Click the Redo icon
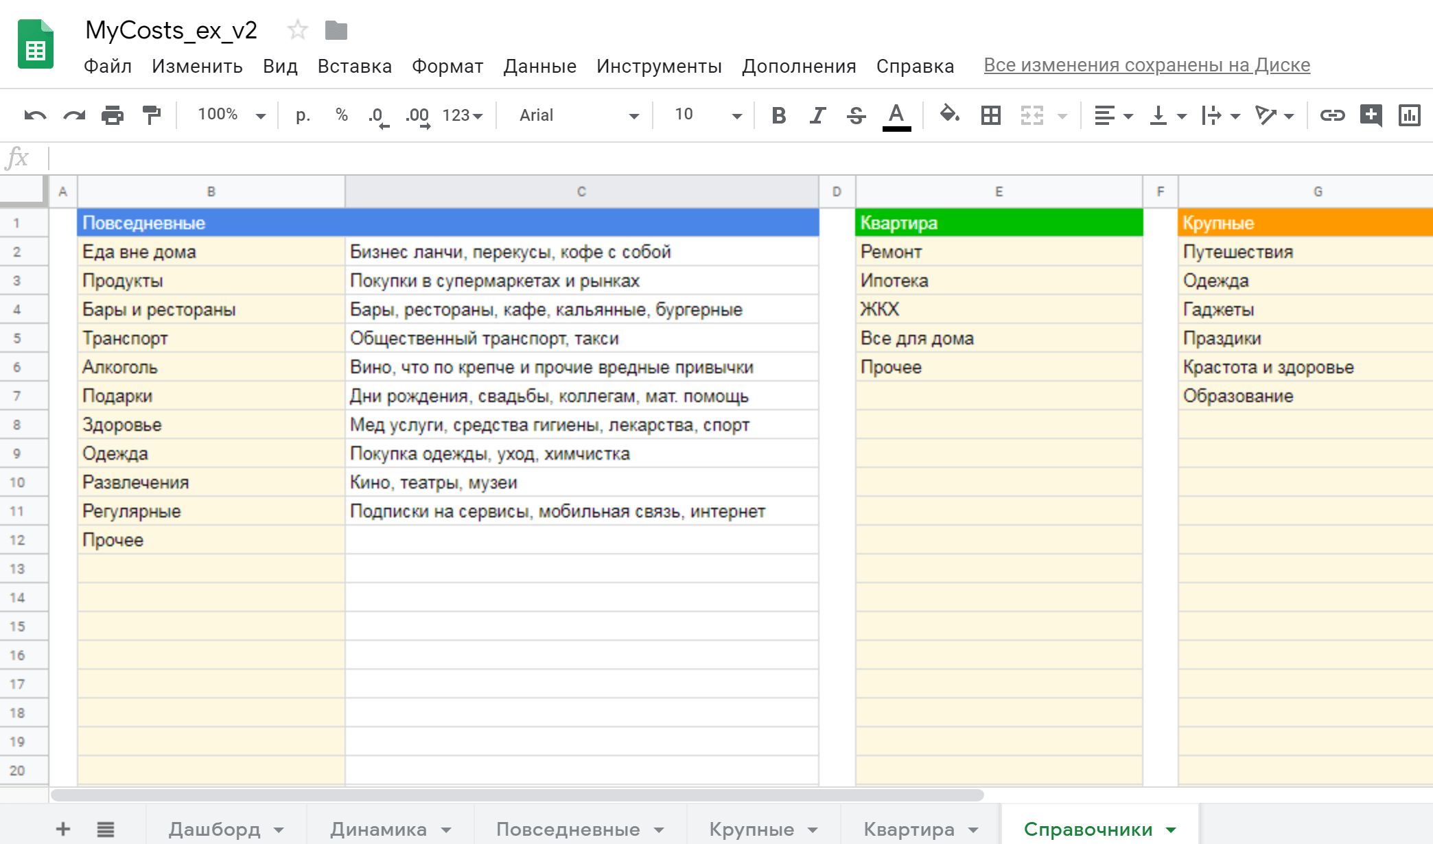The image size is (1433, 844). click(x=74, y=115)
